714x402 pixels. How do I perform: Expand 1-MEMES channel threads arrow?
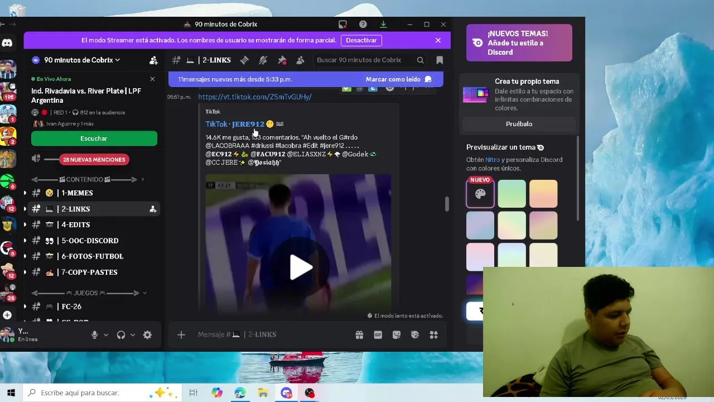click(x=25, y=193)
